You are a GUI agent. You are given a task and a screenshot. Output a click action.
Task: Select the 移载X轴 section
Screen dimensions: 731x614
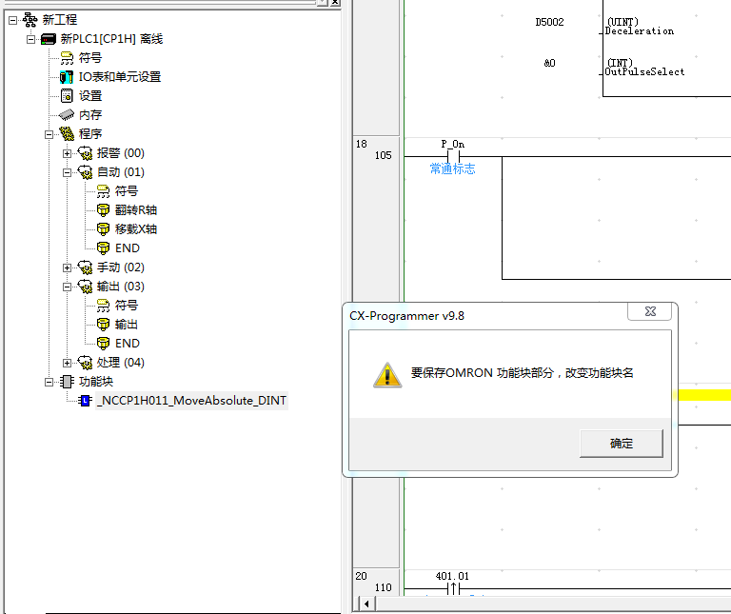click(135, 229)
